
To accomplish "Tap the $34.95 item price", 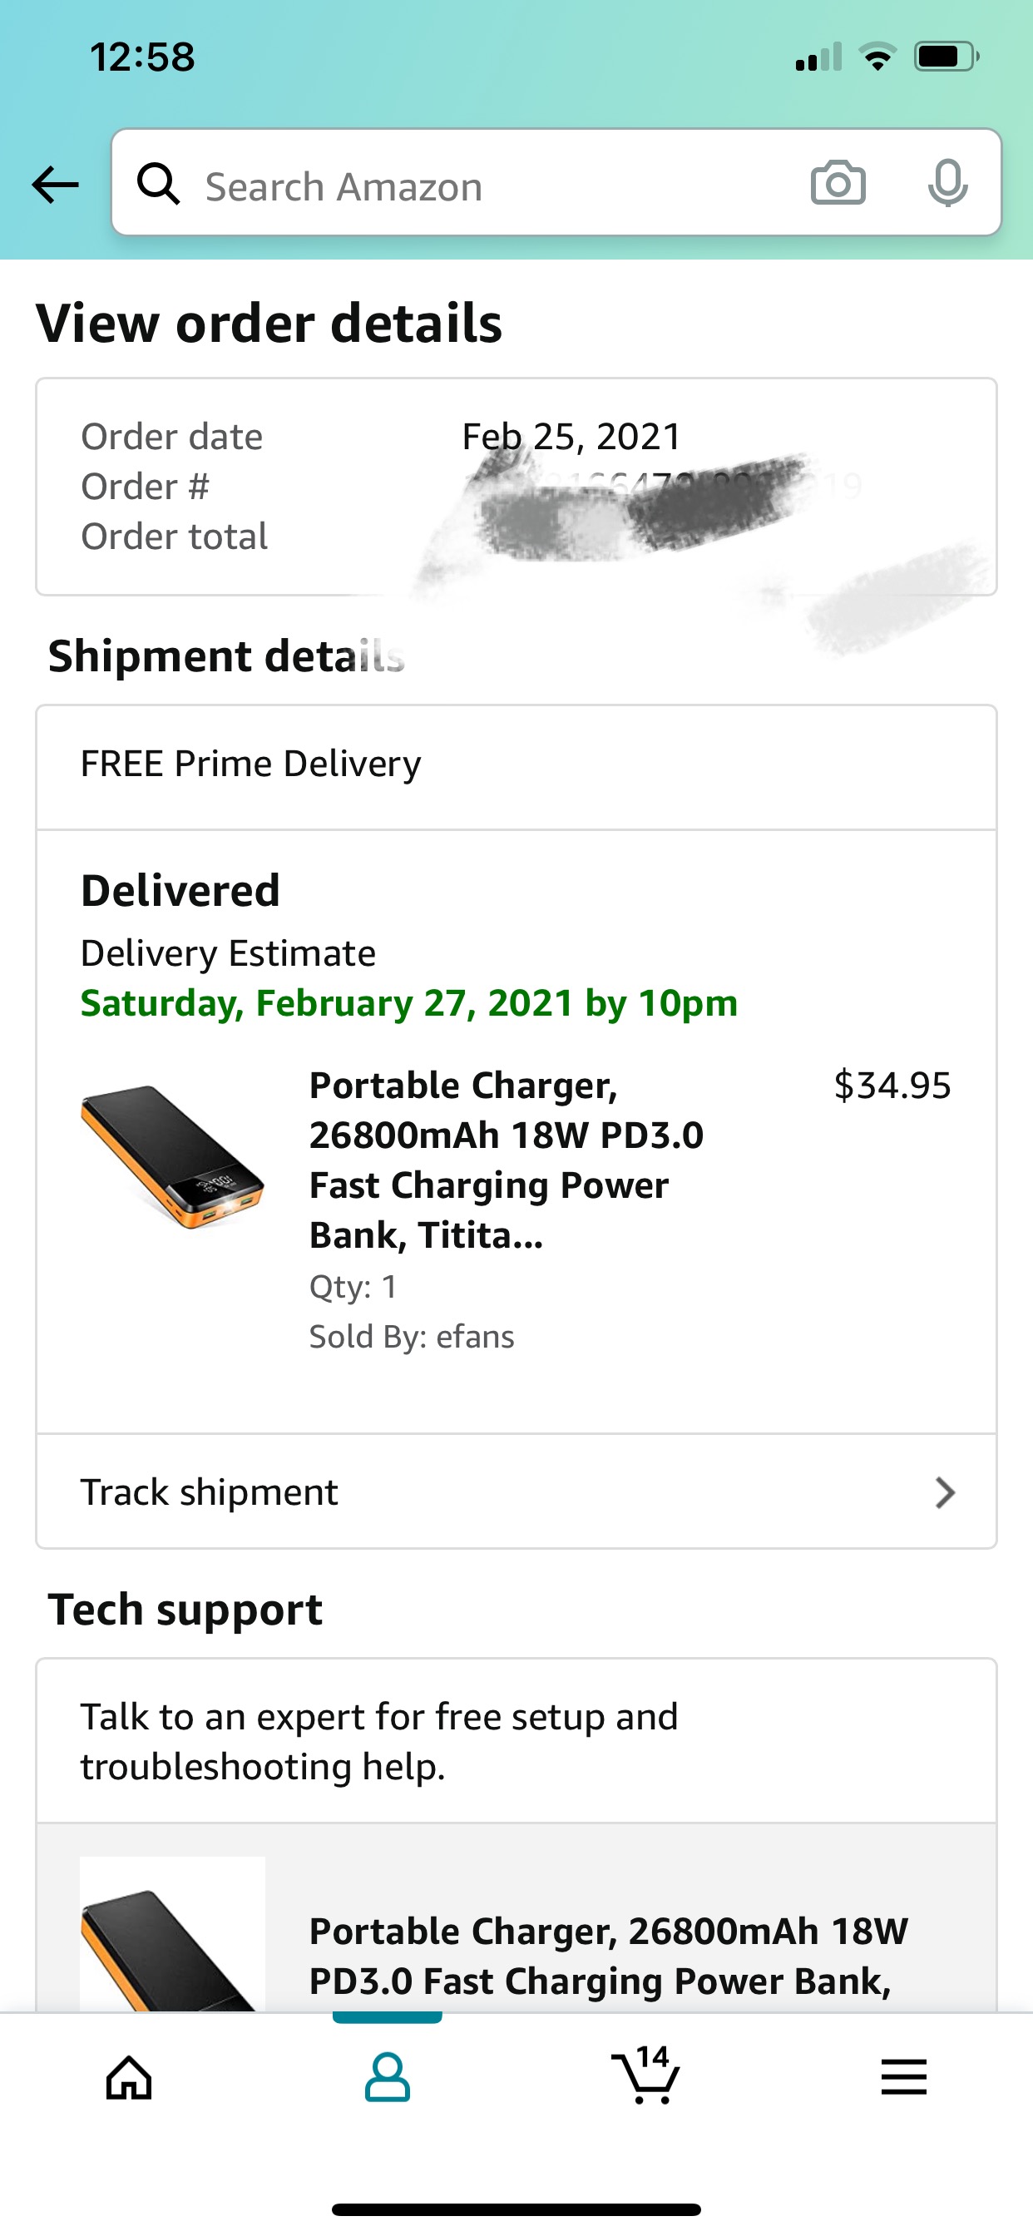I will (x=892, y=1085).
